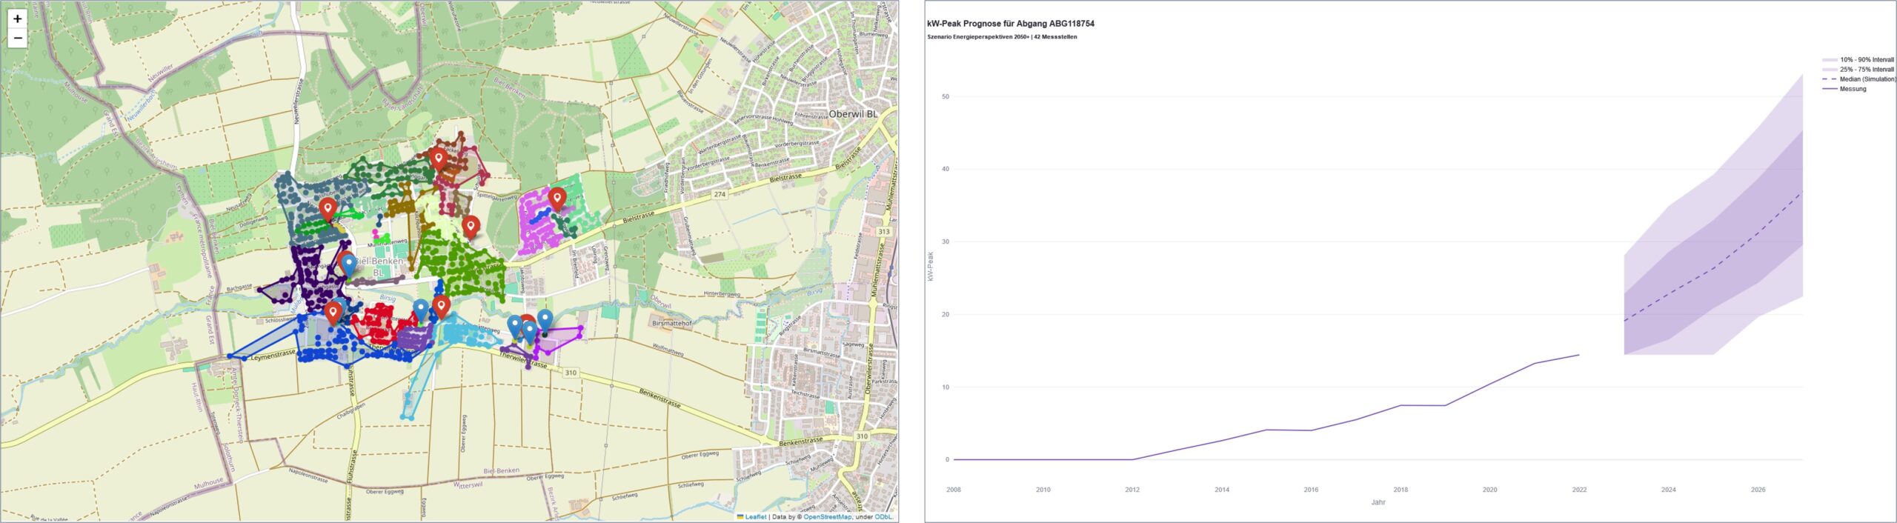Select the red marker above Leymenstrasse blue cluster

[333, 312]
